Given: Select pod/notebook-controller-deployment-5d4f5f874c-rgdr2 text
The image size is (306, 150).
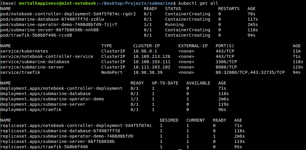Looking at the screenshot, I should [x=68, y=14].
